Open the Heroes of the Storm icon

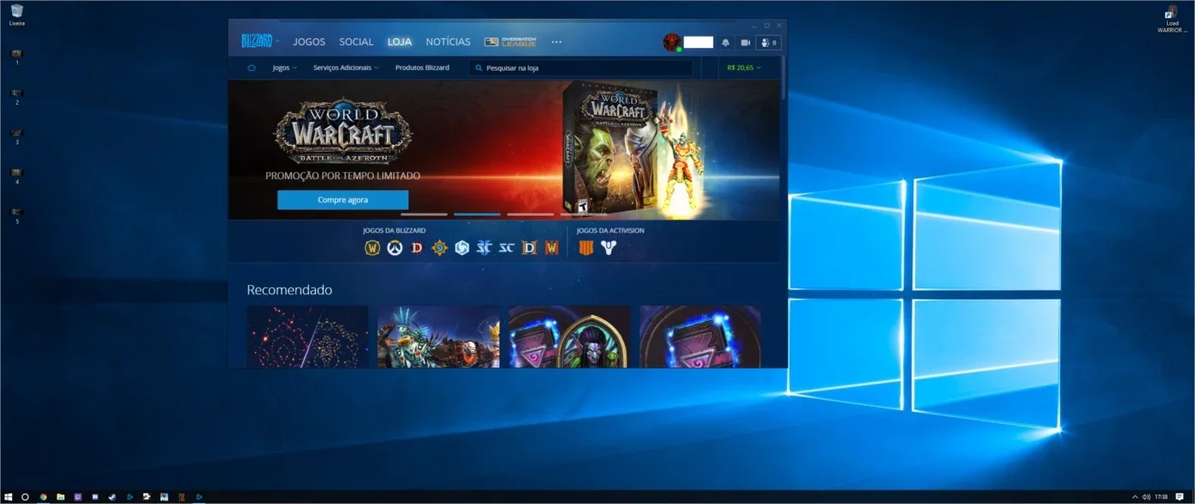(462, 247)
